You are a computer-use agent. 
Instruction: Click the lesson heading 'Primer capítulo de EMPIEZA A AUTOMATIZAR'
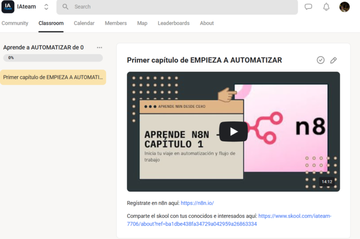(204, 60)
